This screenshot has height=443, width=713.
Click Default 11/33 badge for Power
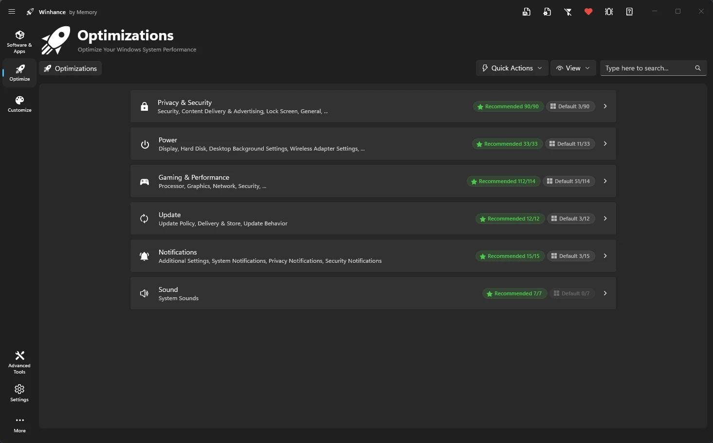coord(570,144)
